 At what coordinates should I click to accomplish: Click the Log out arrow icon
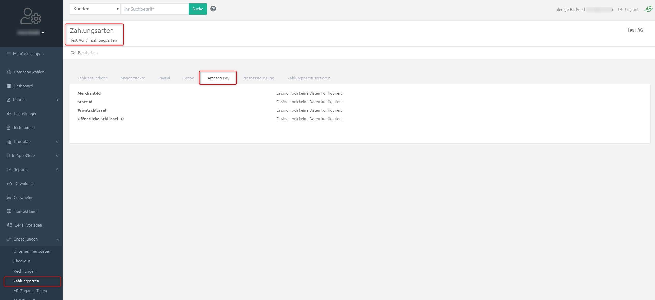pos(620,10)
